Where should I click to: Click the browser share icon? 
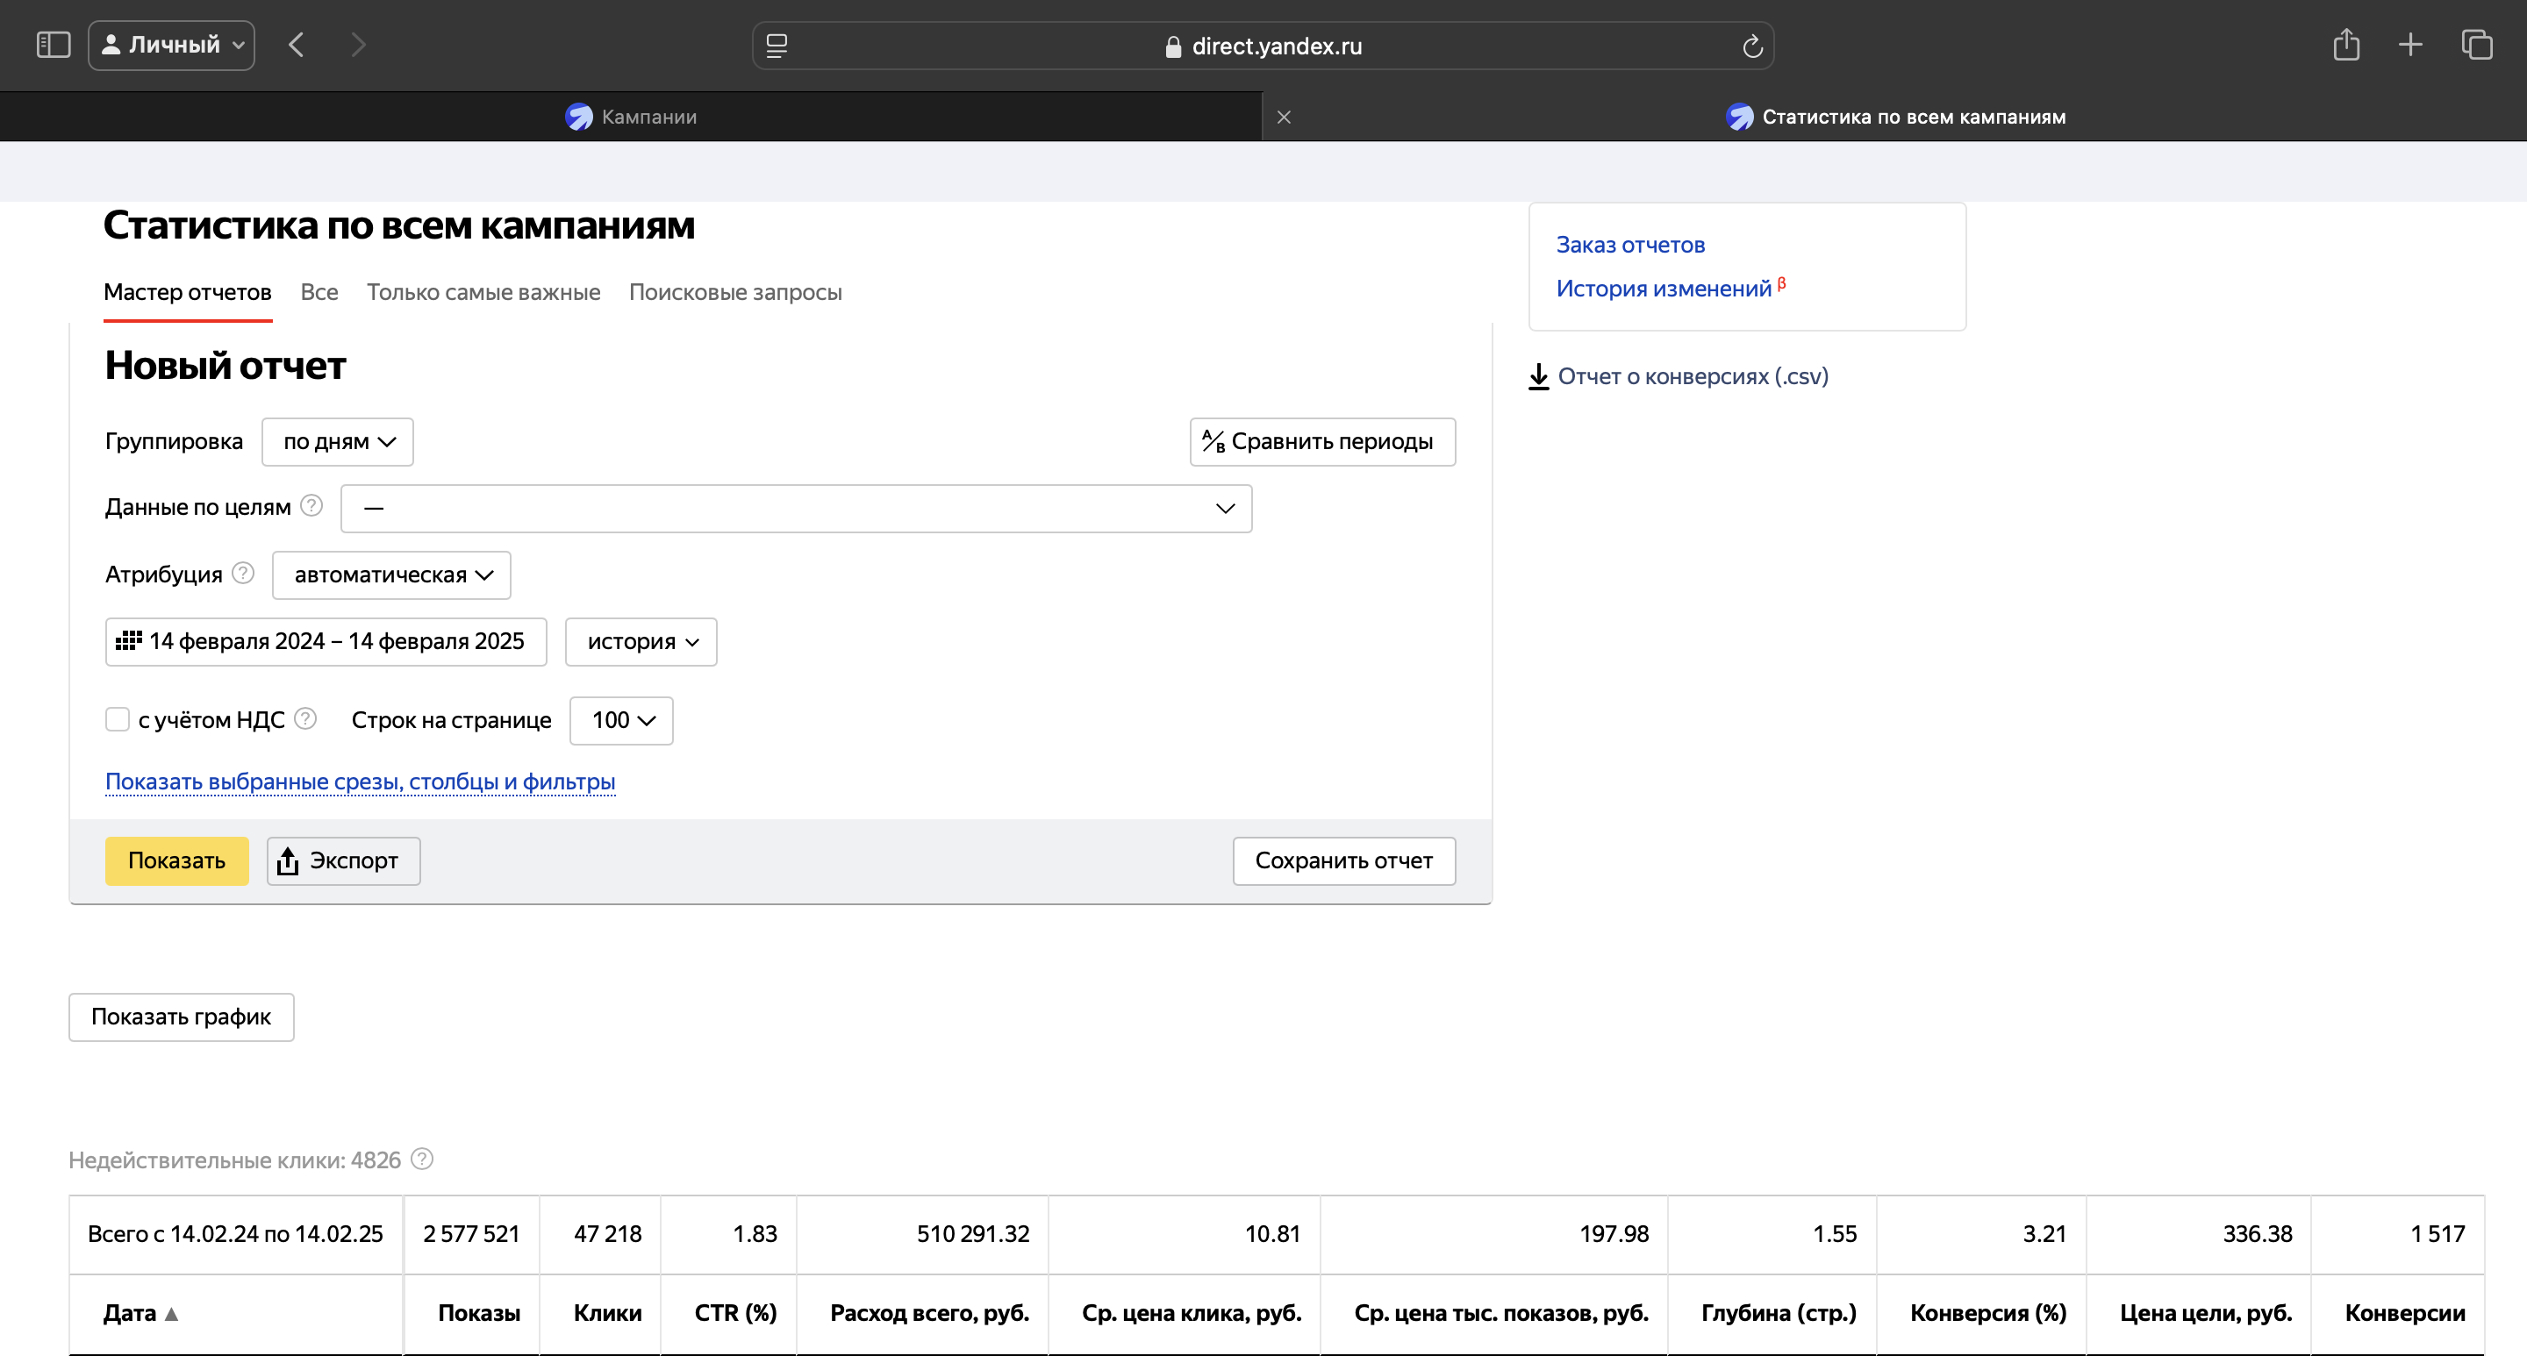tap(2346, 44)
